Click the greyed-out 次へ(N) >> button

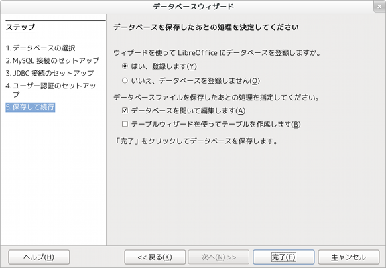pyautogui.click(x=219, y=257)
